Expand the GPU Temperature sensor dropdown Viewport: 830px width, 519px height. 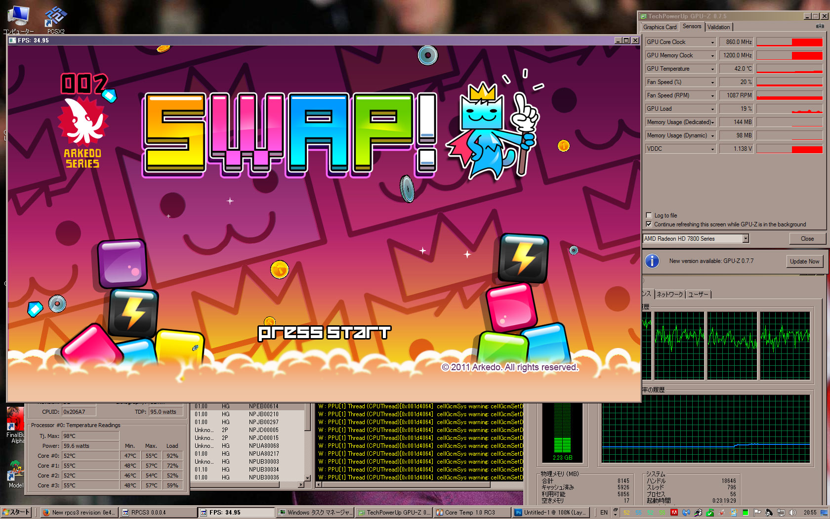(712, 69)
